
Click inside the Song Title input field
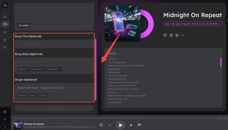54,44
